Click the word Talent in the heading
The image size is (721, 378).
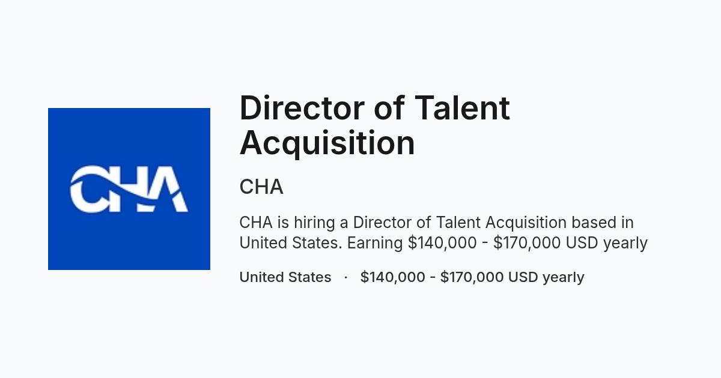[x=463, y=108]
